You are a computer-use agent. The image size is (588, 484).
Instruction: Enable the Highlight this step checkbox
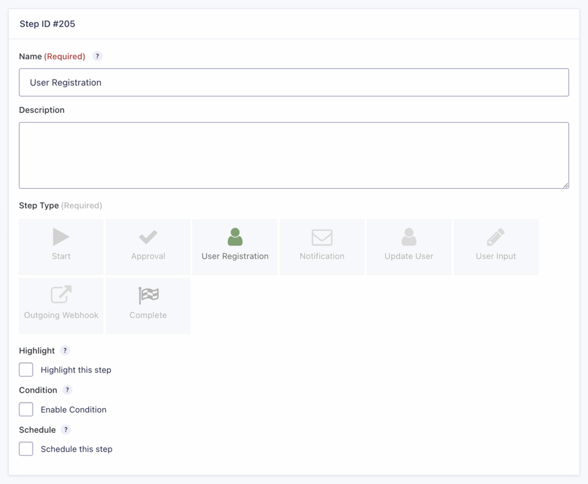26,370
